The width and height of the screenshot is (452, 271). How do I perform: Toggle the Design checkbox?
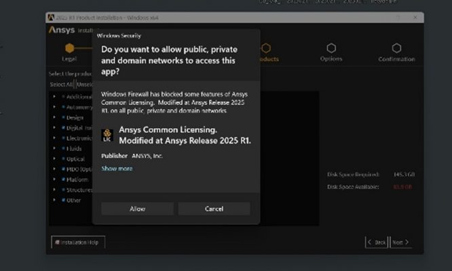[63, 117]
